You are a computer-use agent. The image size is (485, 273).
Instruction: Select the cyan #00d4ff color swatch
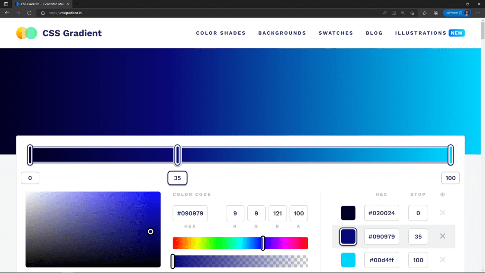pos(348,260)
